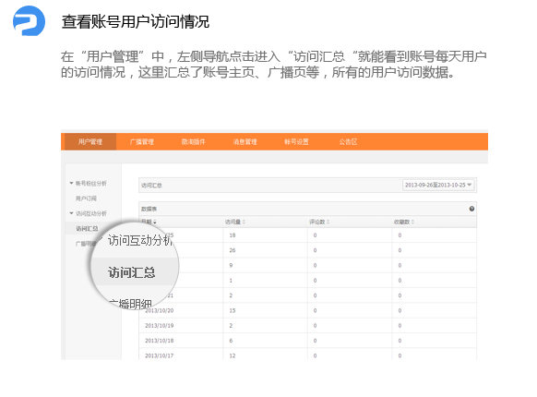
Task: Click visit count 9 in the table
Action: pos(231,265)
